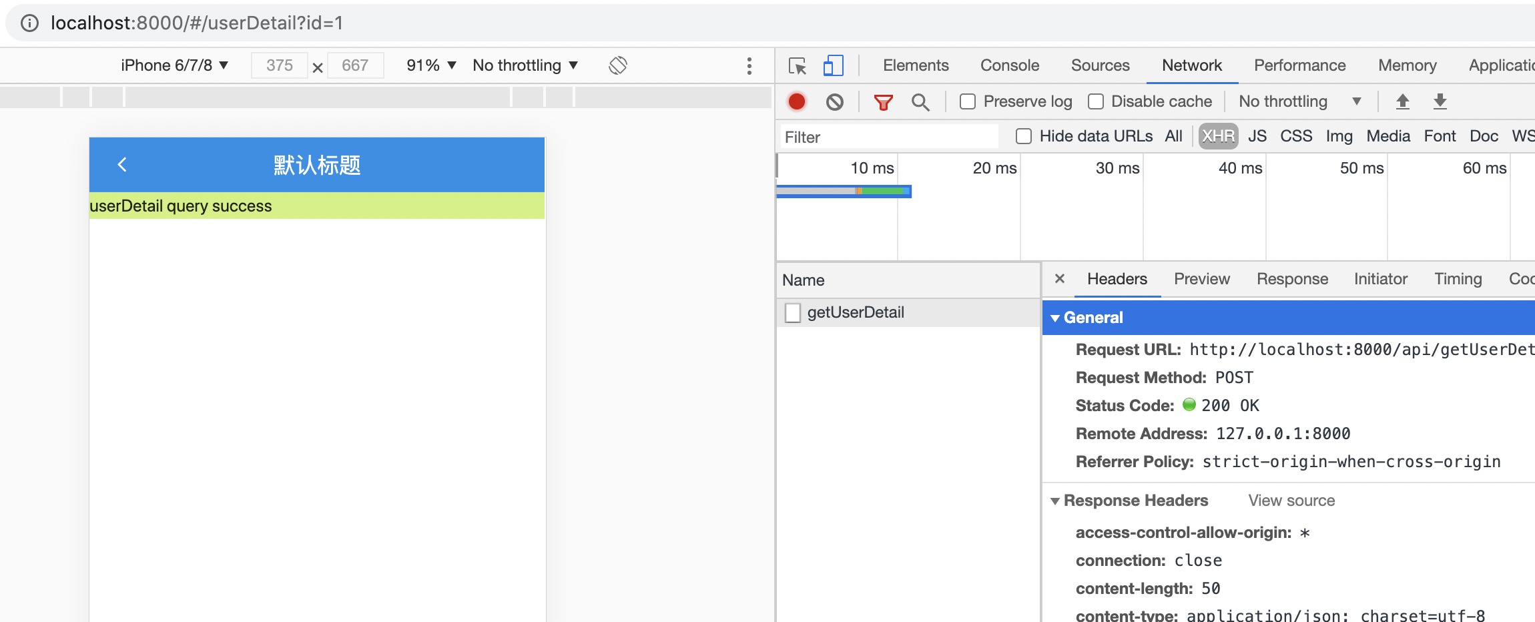Screen dimensions: 1535x622
Task: Open the Performance tab
Action: pyautogui.click(x=1299, y=65)
